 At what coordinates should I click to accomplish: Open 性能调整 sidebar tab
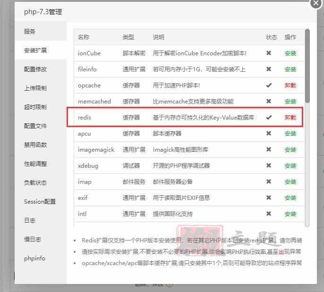point(41,163)
